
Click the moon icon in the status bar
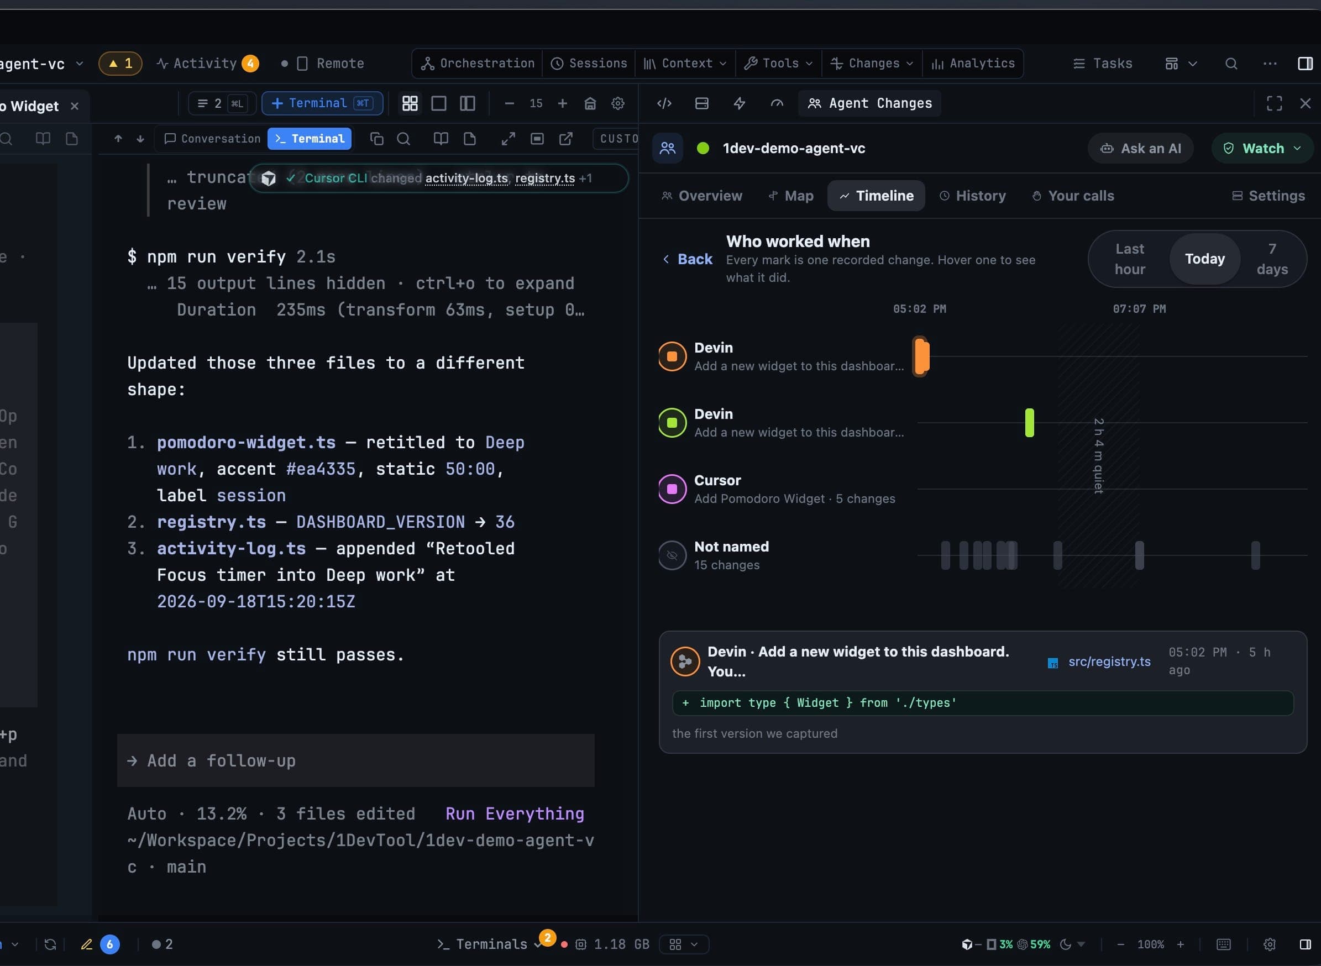1066,944
